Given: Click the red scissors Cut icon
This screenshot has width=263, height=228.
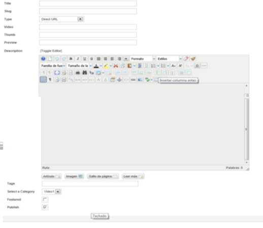Looking at the screenshot, I should (x=116, y=66).
